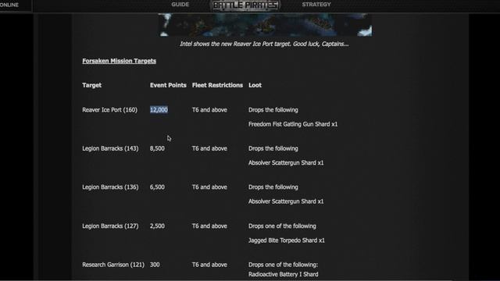Click the highlighted 12,000 value
The image size is (500, 281).
click(x=159, y=110)
